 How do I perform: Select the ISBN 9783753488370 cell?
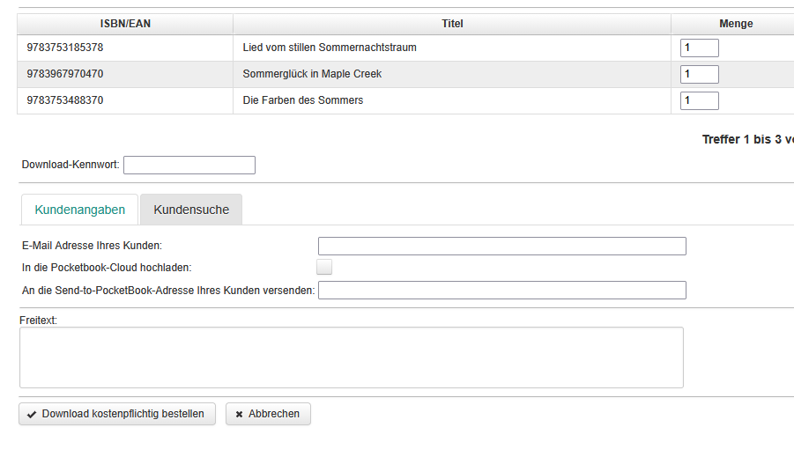[65, 100]
